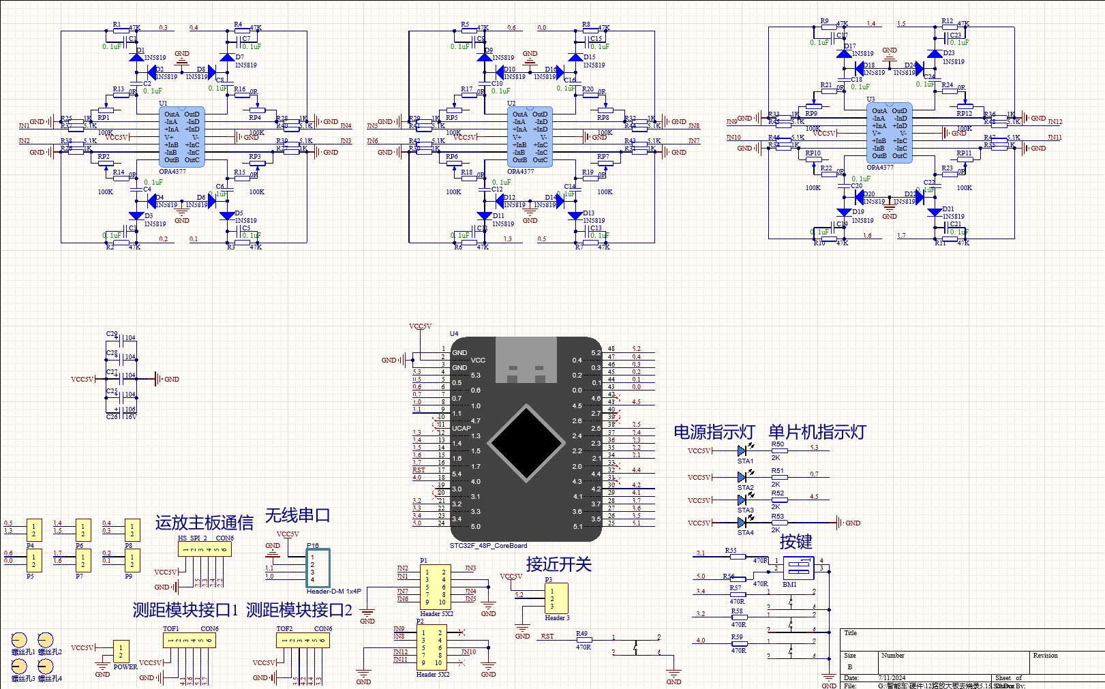Select the U1 OPA4377 op-amp chip

[x=181, y=137]
